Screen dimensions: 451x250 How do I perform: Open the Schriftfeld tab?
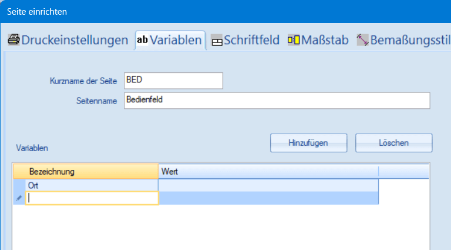[251, 40]
